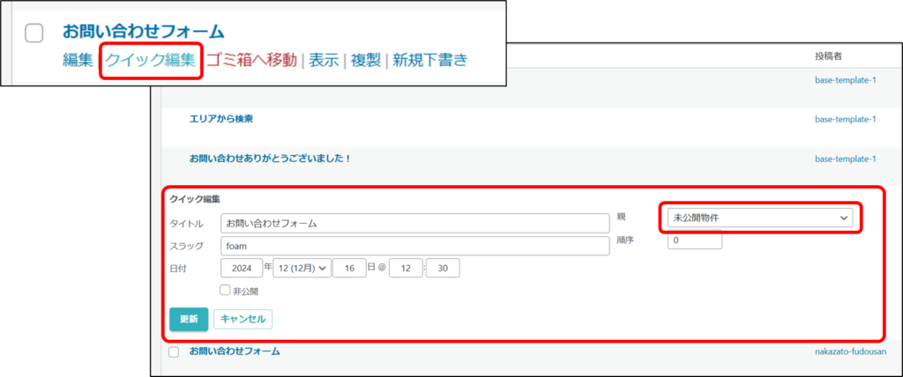Click the スラッグ field containing foam

[x=414, y=246]
